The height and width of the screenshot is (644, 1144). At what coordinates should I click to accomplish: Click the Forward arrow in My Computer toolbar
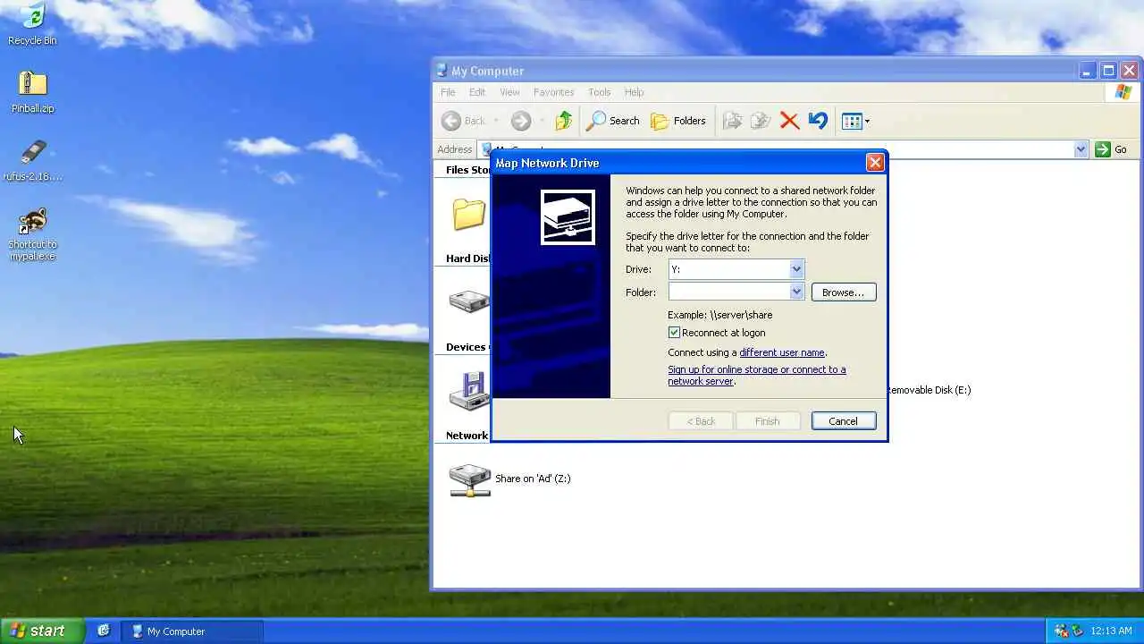(x=520, y=121)
